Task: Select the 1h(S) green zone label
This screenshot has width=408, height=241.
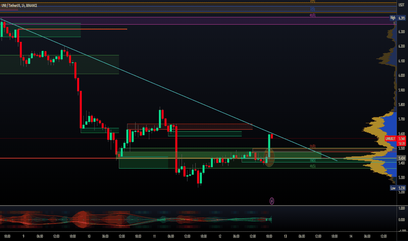Action: (x=313, y=160)
